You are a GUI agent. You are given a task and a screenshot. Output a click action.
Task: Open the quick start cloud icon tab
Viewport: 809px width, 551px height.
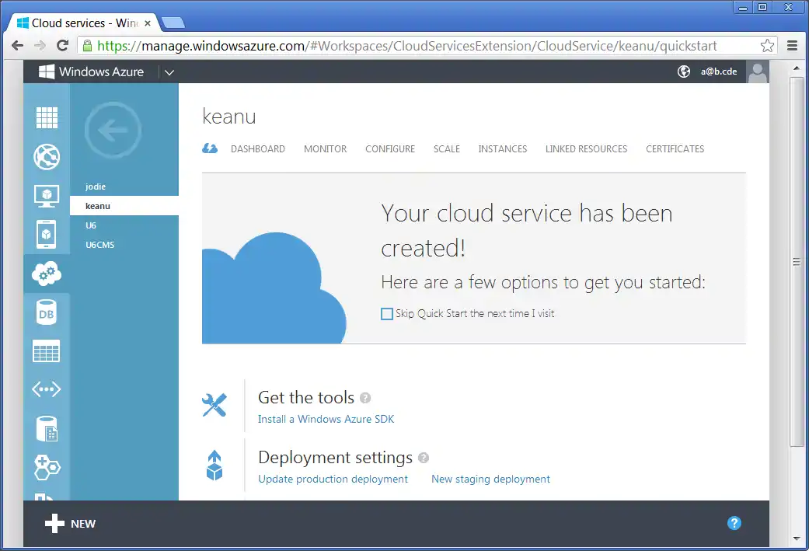pos(210,148)
